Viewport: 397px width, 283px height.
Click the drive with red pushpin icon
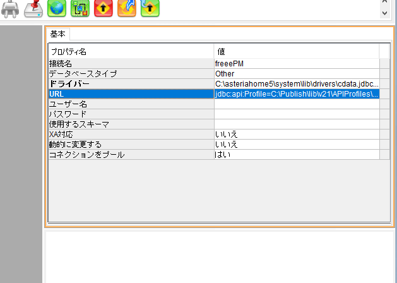(x=33, y=9)
